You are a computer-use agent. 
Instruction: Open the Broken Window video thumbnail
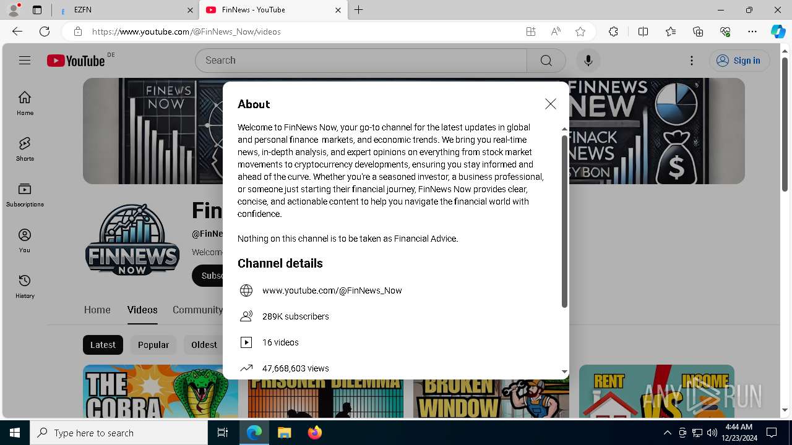[x=491, y=399]
